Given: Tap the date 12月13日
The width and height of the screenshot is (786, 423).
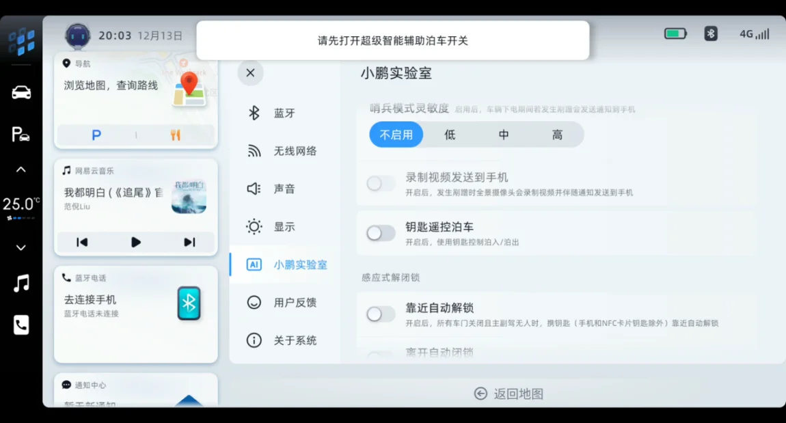Looking at the screenshot, I should (x=160, y=36).
